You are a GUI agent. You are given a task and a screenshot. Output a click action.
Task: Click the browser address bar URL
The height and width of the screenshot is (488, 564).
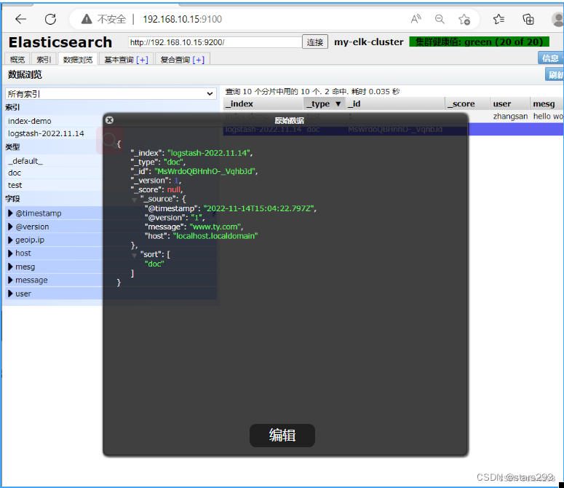(183, 19)
